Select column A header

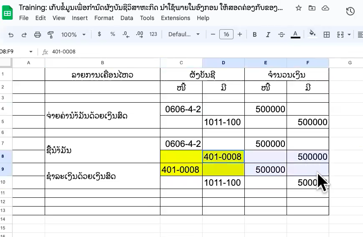pyautogui.click(x=28, y=63)
